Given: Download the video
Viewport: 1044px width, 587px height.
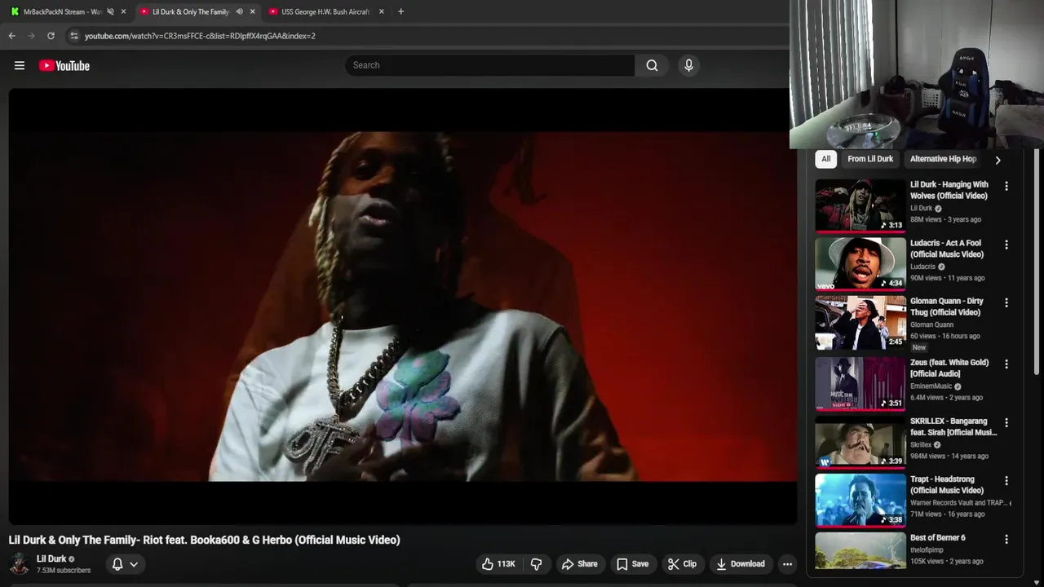Looking at the screenshot, I should 741,564.
